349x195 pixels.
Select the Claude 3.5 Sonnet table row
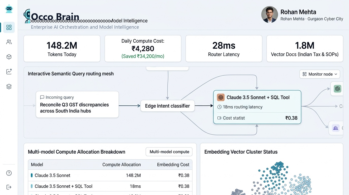click(110, 175)
